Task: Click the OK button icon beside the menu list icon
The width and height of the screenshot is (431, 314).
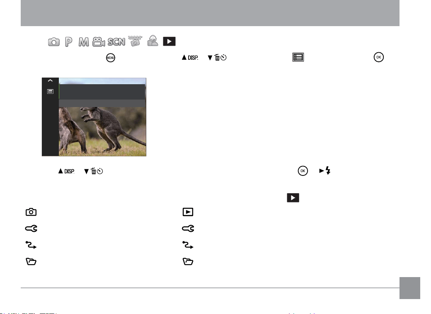Action: pyautogui.click(x=379, y=57)
